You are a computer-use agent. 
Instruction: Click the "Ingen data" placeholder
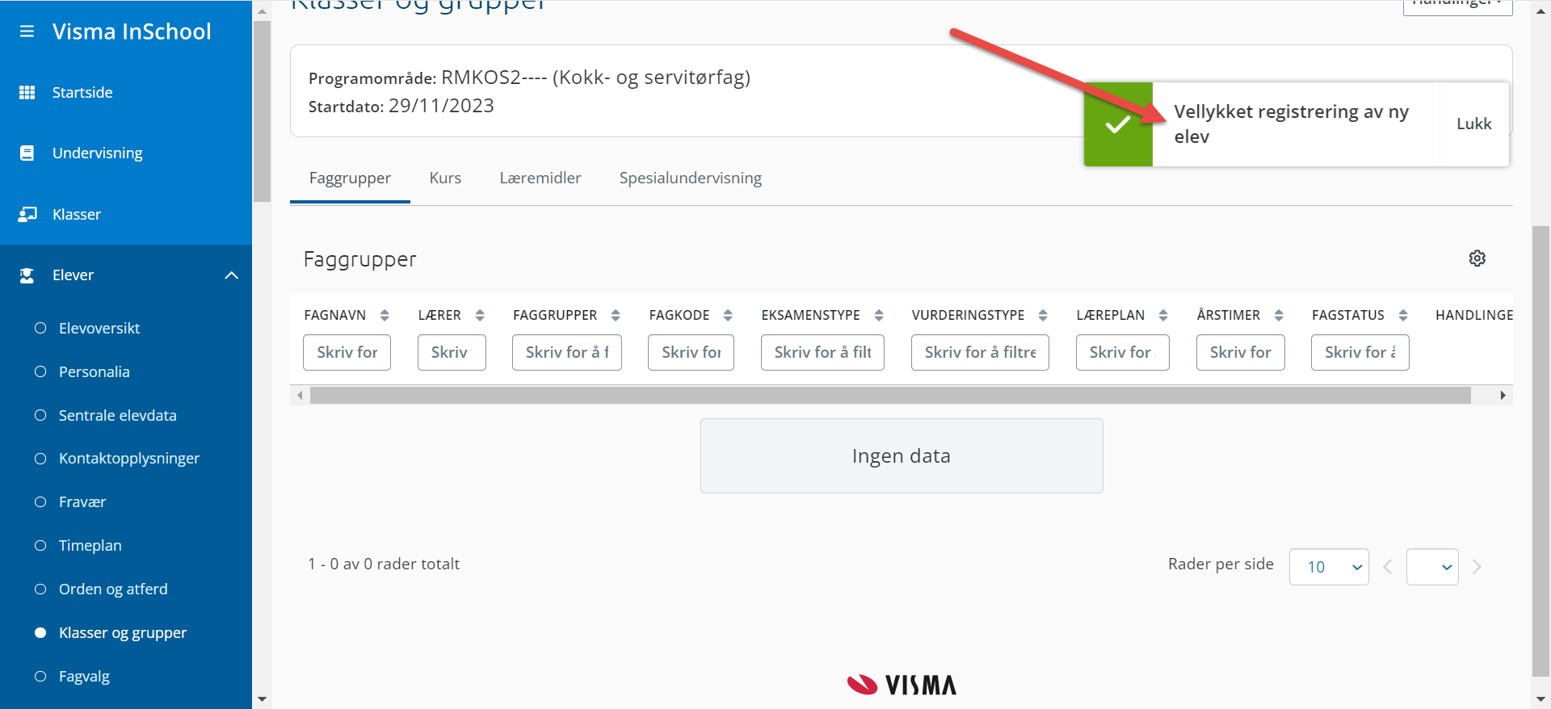coord(902,456)
